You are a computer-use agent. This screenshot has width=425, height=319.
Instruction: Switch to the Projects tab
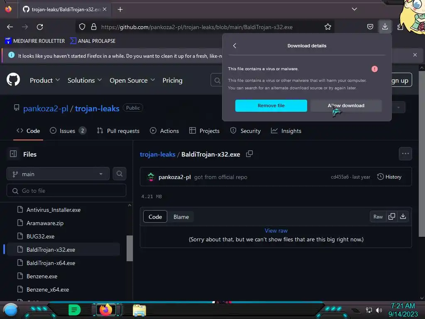click(204, 131)
